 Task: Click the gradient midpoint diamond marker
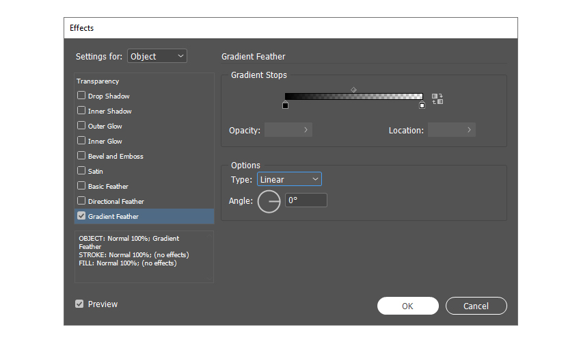coord(354,90)
